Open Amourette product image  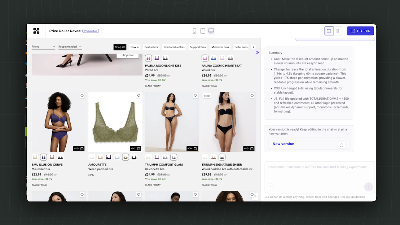(x=115, y=122)
